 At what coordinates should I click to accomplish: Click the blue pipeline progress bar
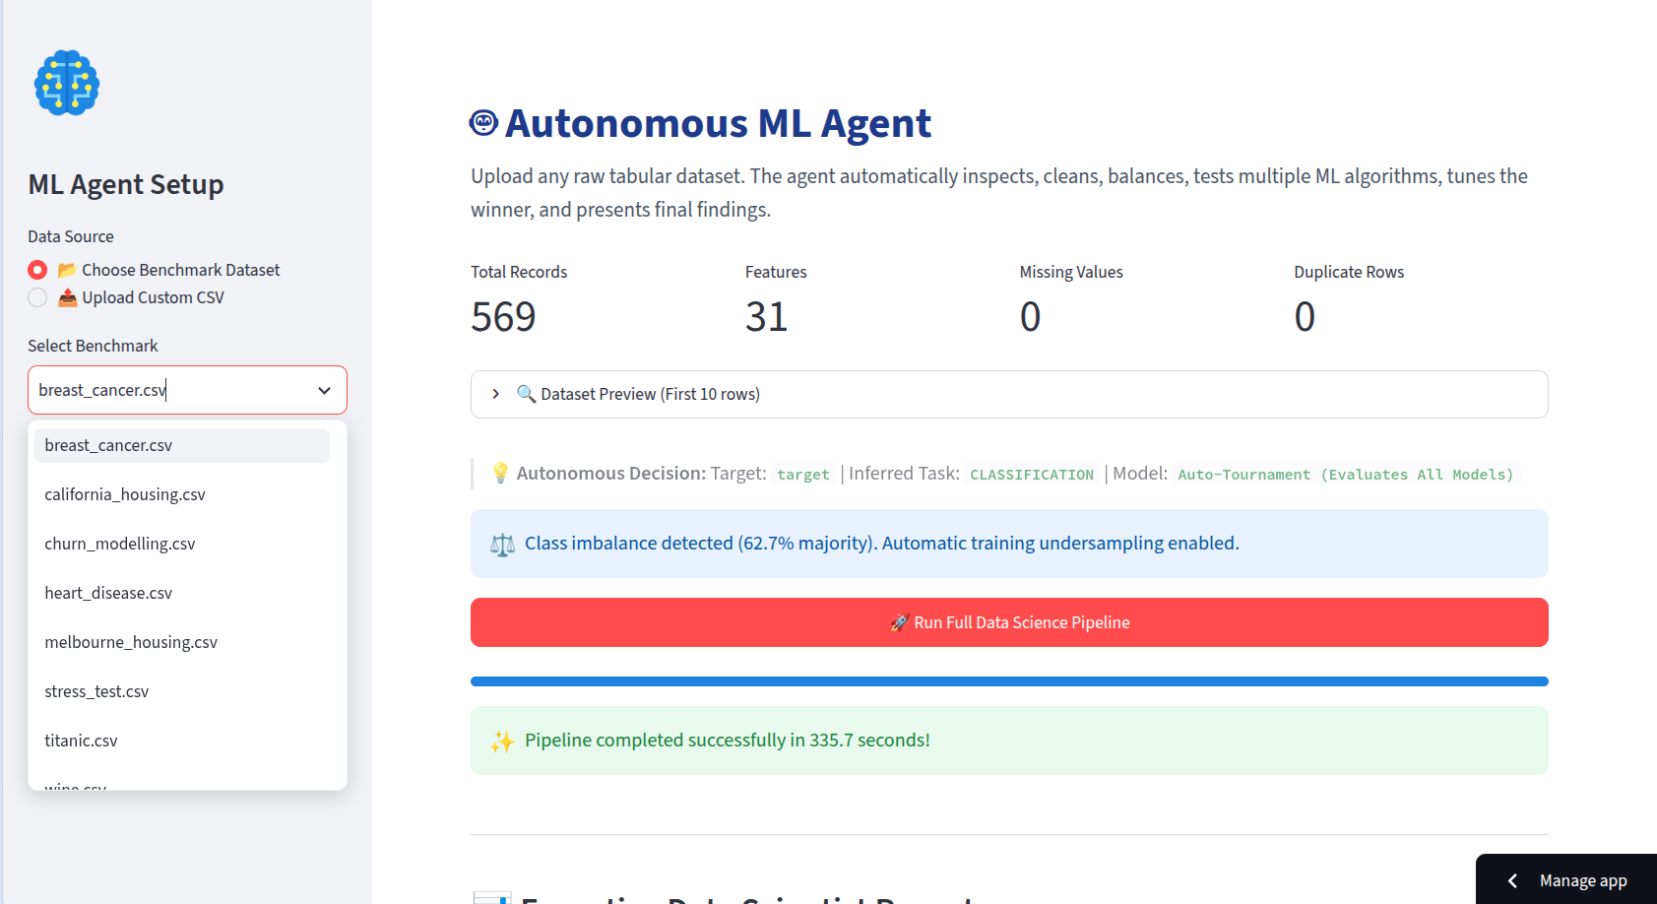(1009, 681)
